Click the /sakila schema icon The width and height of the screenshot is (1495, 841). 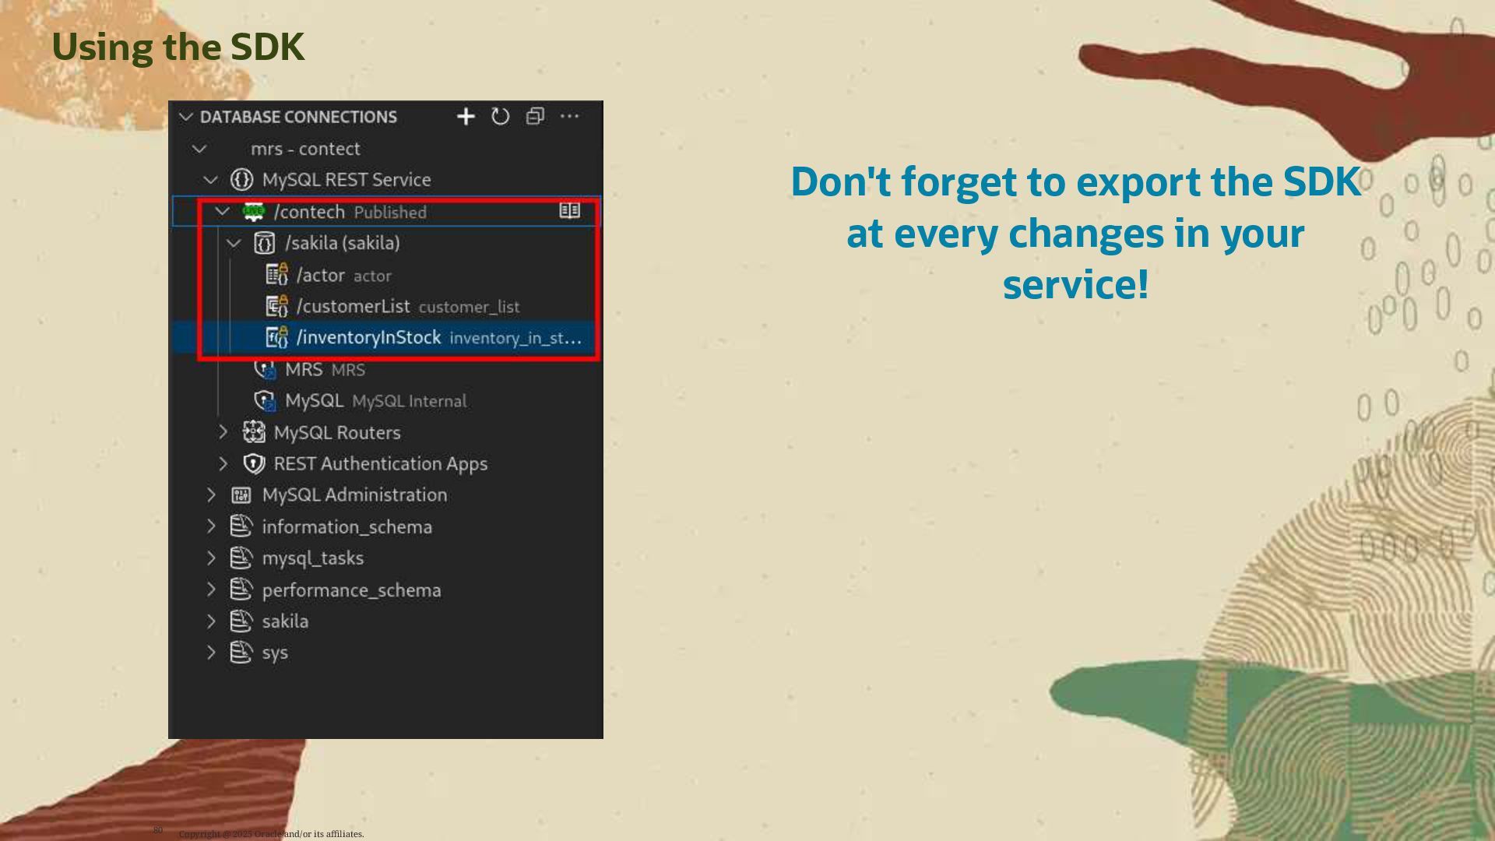[265, 243]
